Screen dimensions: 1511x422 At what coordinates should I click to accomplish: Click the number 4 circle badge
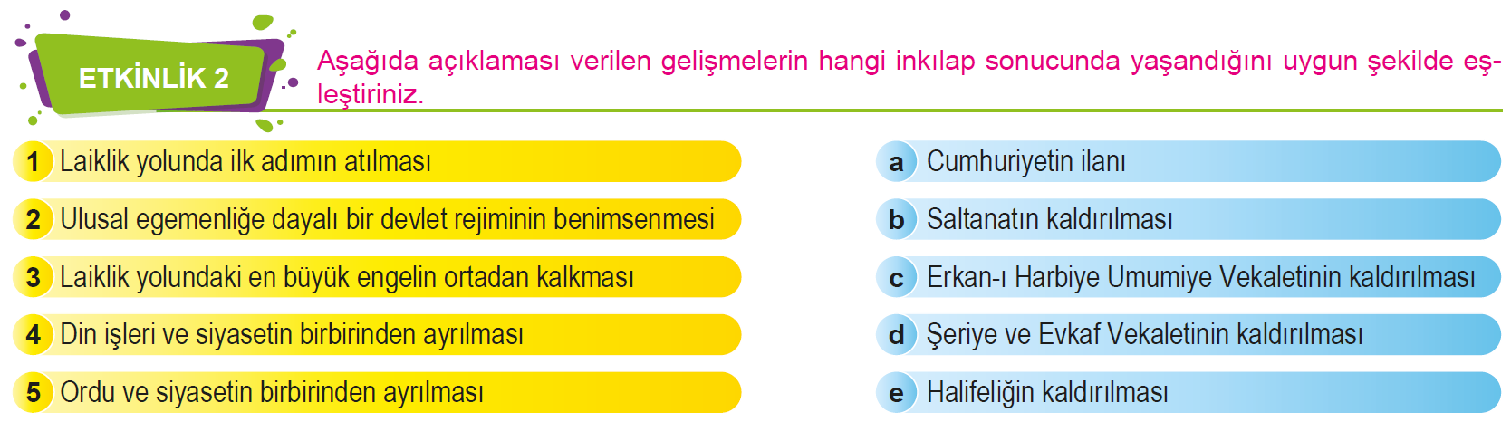(x=34, y=335)
